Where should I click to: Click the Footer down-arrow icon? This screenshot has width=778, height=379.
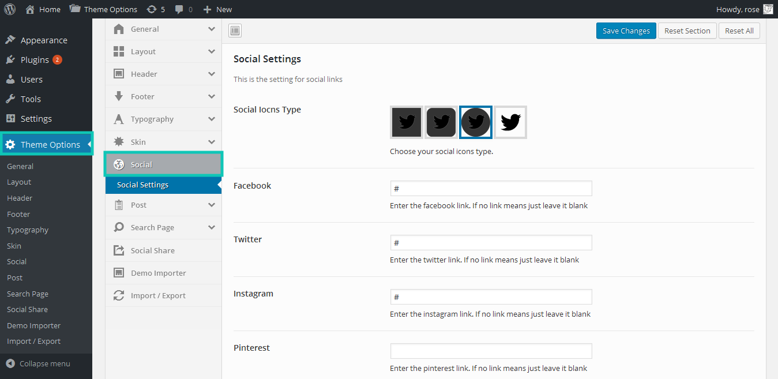[x=119, y=96]
